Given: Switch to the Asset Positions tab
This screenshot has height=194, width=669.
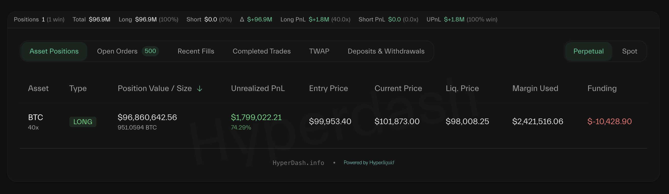Looking at the screenshot, I should pyautogui.click(x=54, y=51).
